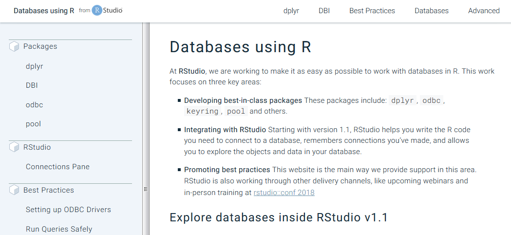Open the dplyr menu in top navigation
Viewport: 511px width, 235px height.
pyautogui.click(x=291, y=11)
